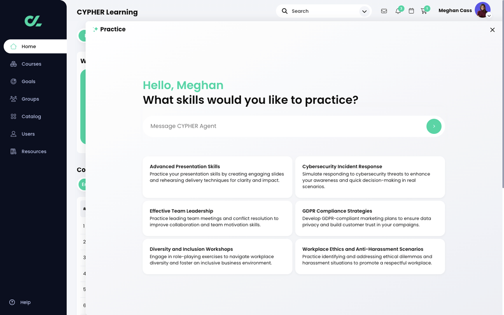This screenshot has width=504, height=315.
Task: Click the CYPHER logo in sidebar
Action: (x=33, y=21)
